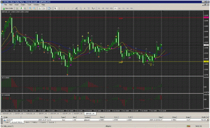Switch to EURJPY,H1 chart tab
The height and width of the screenshot is (128, 210).
tap(19, 114)
